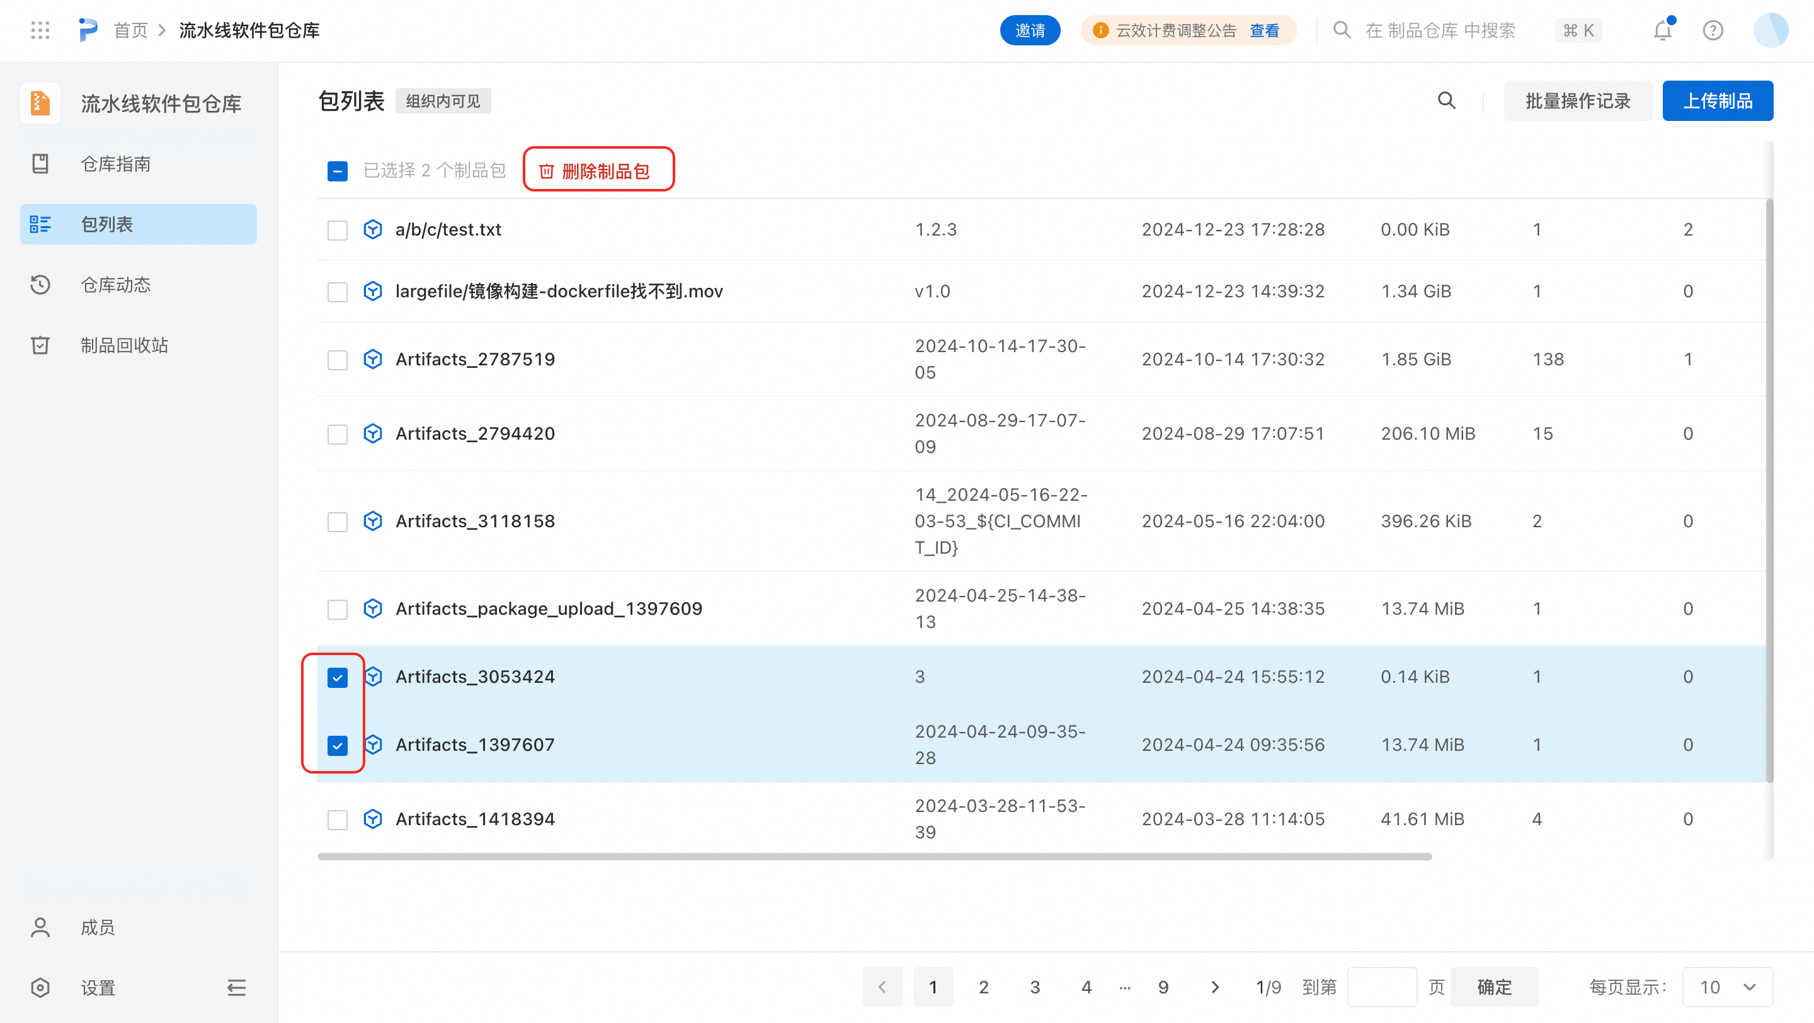Screen dimensions: 1814x1023
Task: Click the Yunxiao logo icon
Action: click(x=88, y=30)
